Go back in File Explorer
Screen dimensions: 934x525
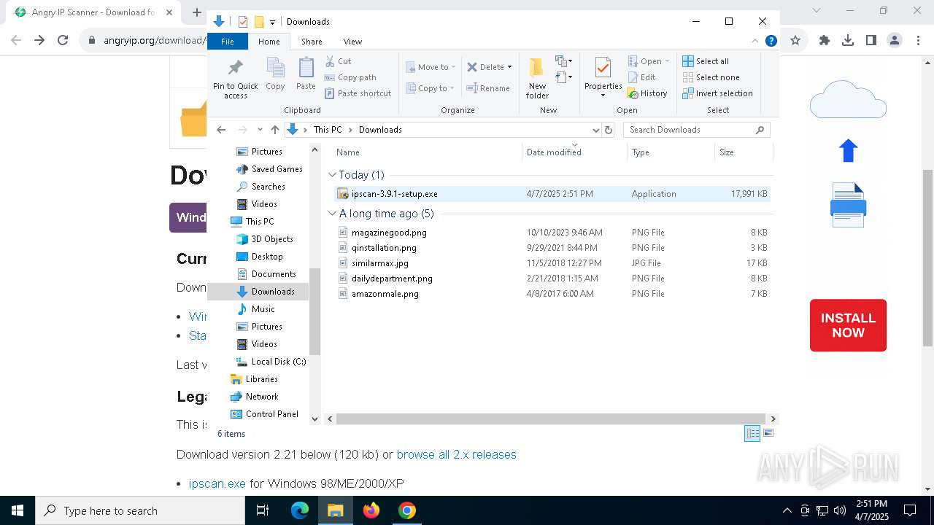pos(221,130)
